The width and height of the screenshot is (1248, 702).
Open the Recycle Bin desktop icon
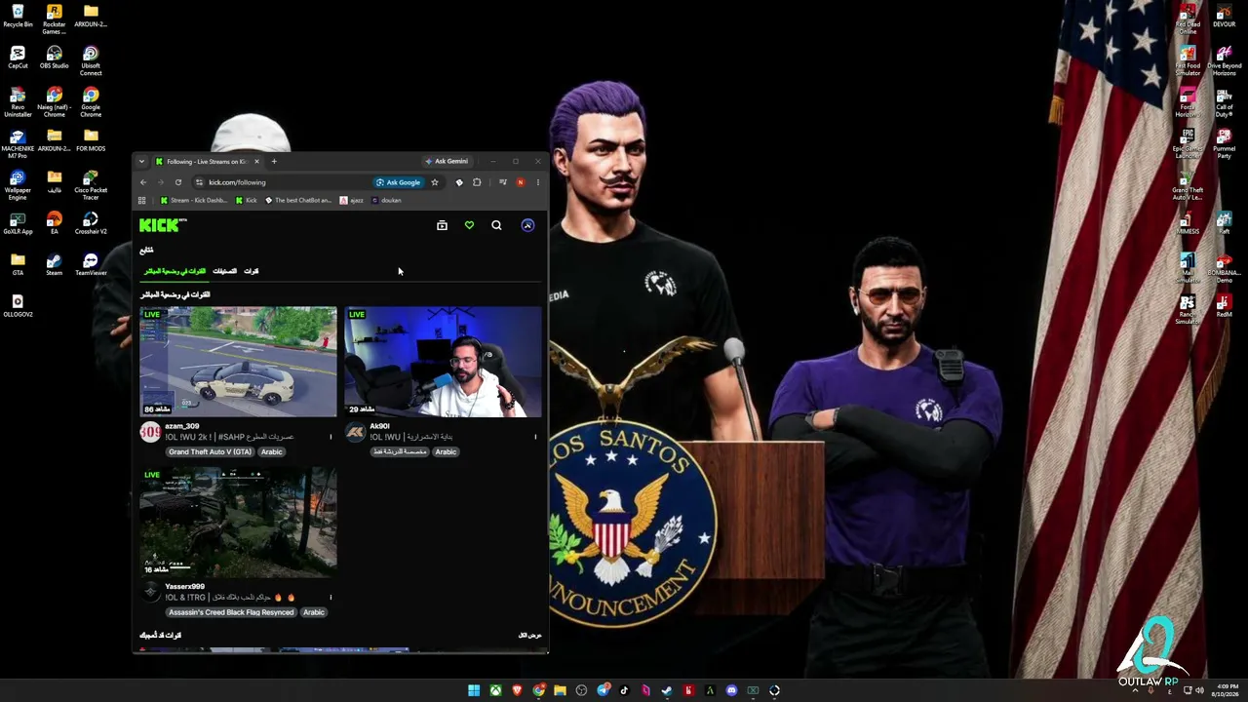(x=18, y=16)
